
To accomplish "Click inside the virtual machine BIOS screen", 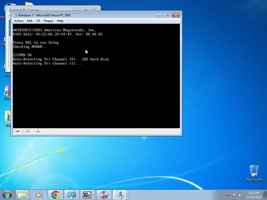I will (x=96, y=76).
